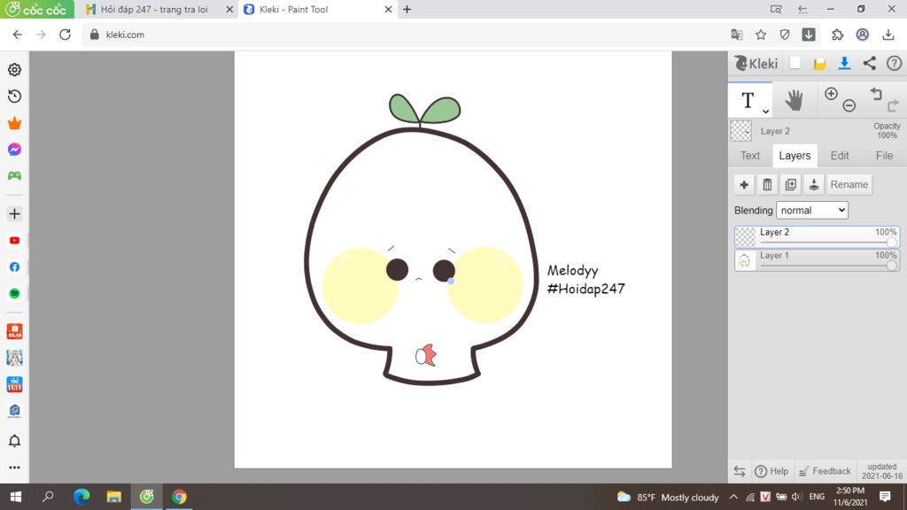This screenshot has width=907, height=510.
Task: Open the games controller sidebar icon
Action: coord(14,176)
